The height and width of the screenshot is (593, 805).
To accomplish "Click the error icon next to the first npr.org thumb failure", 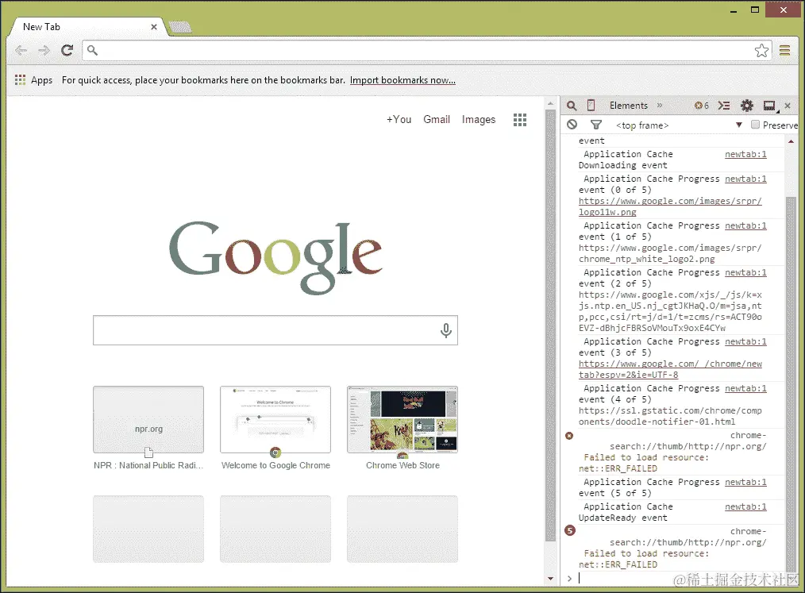I will tap(569, 436).
